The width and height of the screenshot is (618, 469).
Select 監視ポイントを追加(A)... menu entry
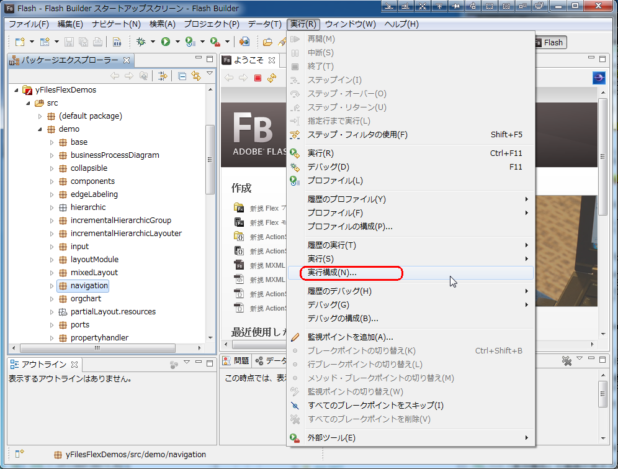410,337
